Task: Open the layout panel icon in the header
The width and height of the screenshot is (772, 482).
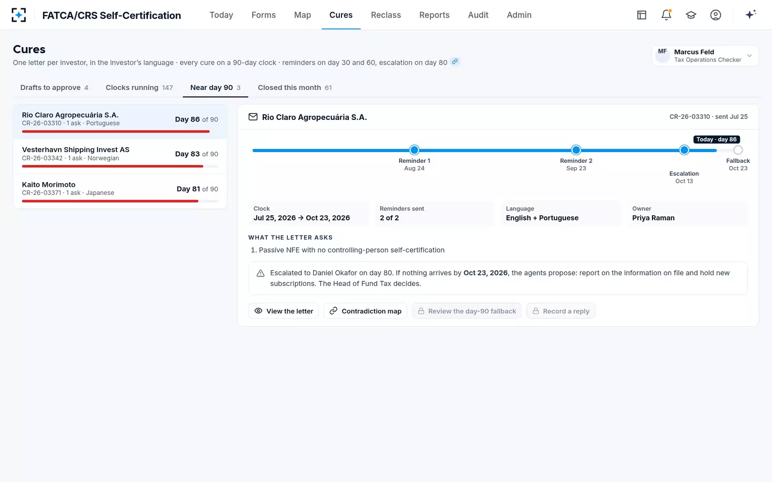Action: click(642, 15)
